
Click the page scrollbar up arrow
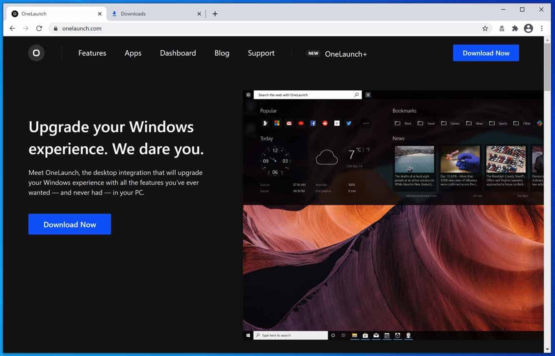click(x=547, y=40)
